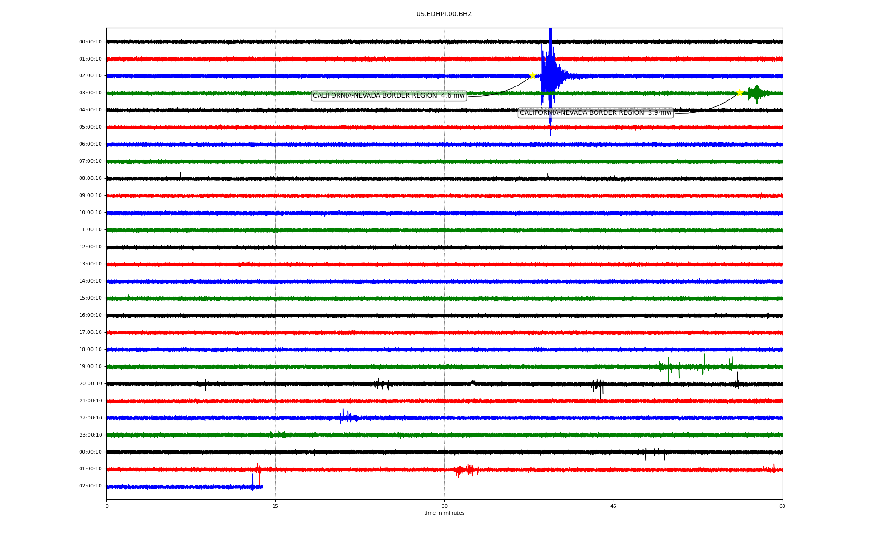Click the 12:00:10 row label

[x=90, y=247]
